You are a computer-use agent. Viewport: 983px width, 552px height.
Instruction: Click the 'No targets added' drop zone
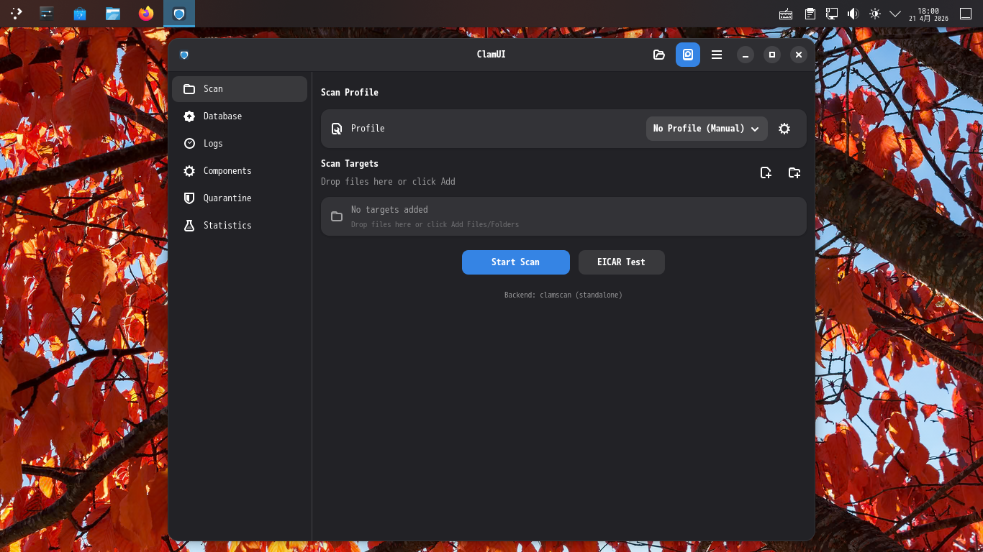pyautogui.click(x=563, y=216)
